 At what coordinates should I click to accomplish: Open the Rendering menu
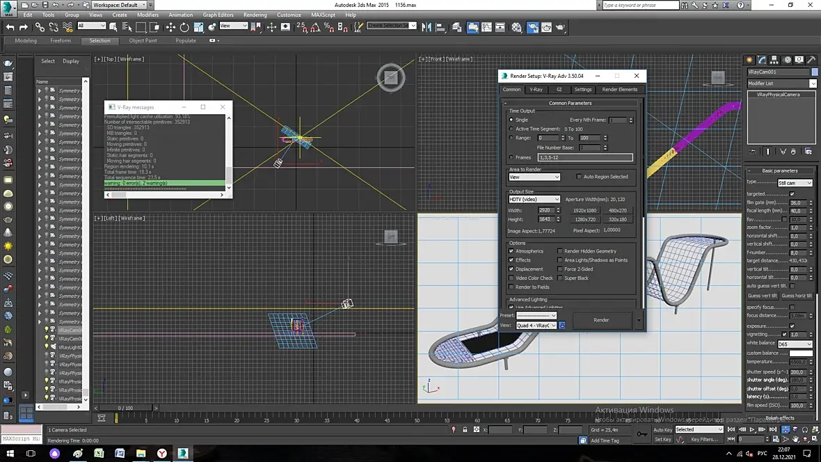[x=255, y=15]
